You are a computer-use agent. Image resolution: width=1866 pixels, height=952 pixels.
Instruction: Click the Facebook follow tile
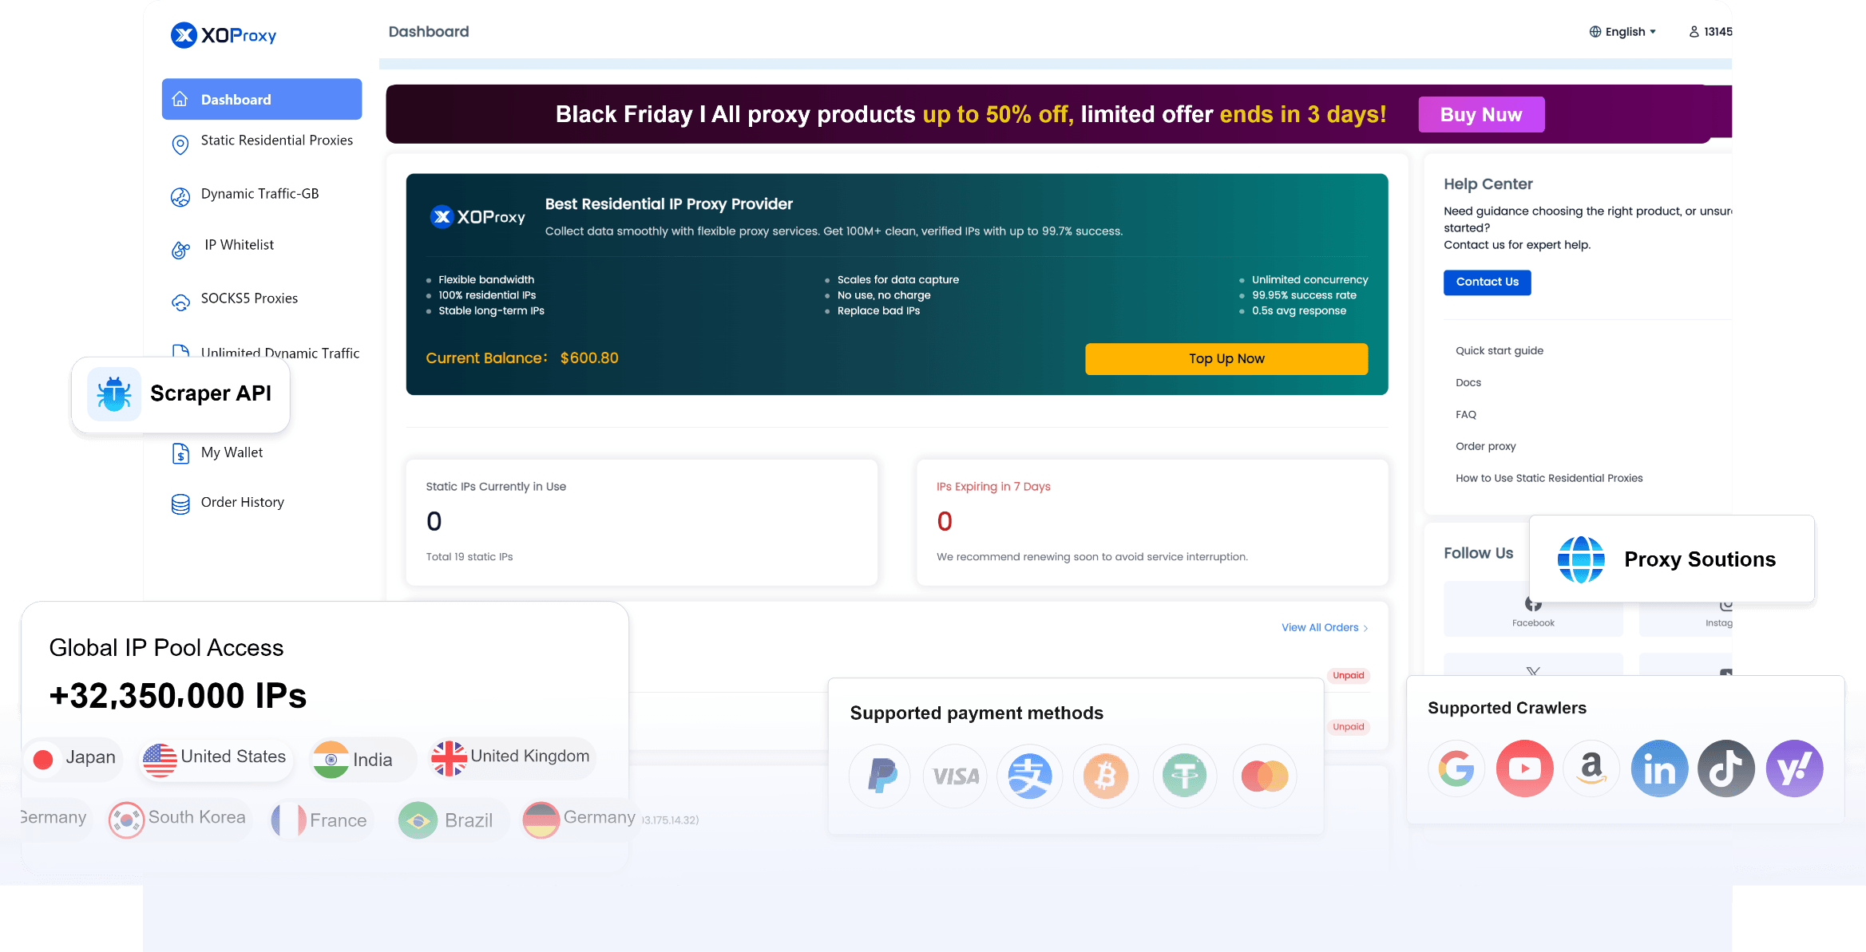pos(1533,610)
